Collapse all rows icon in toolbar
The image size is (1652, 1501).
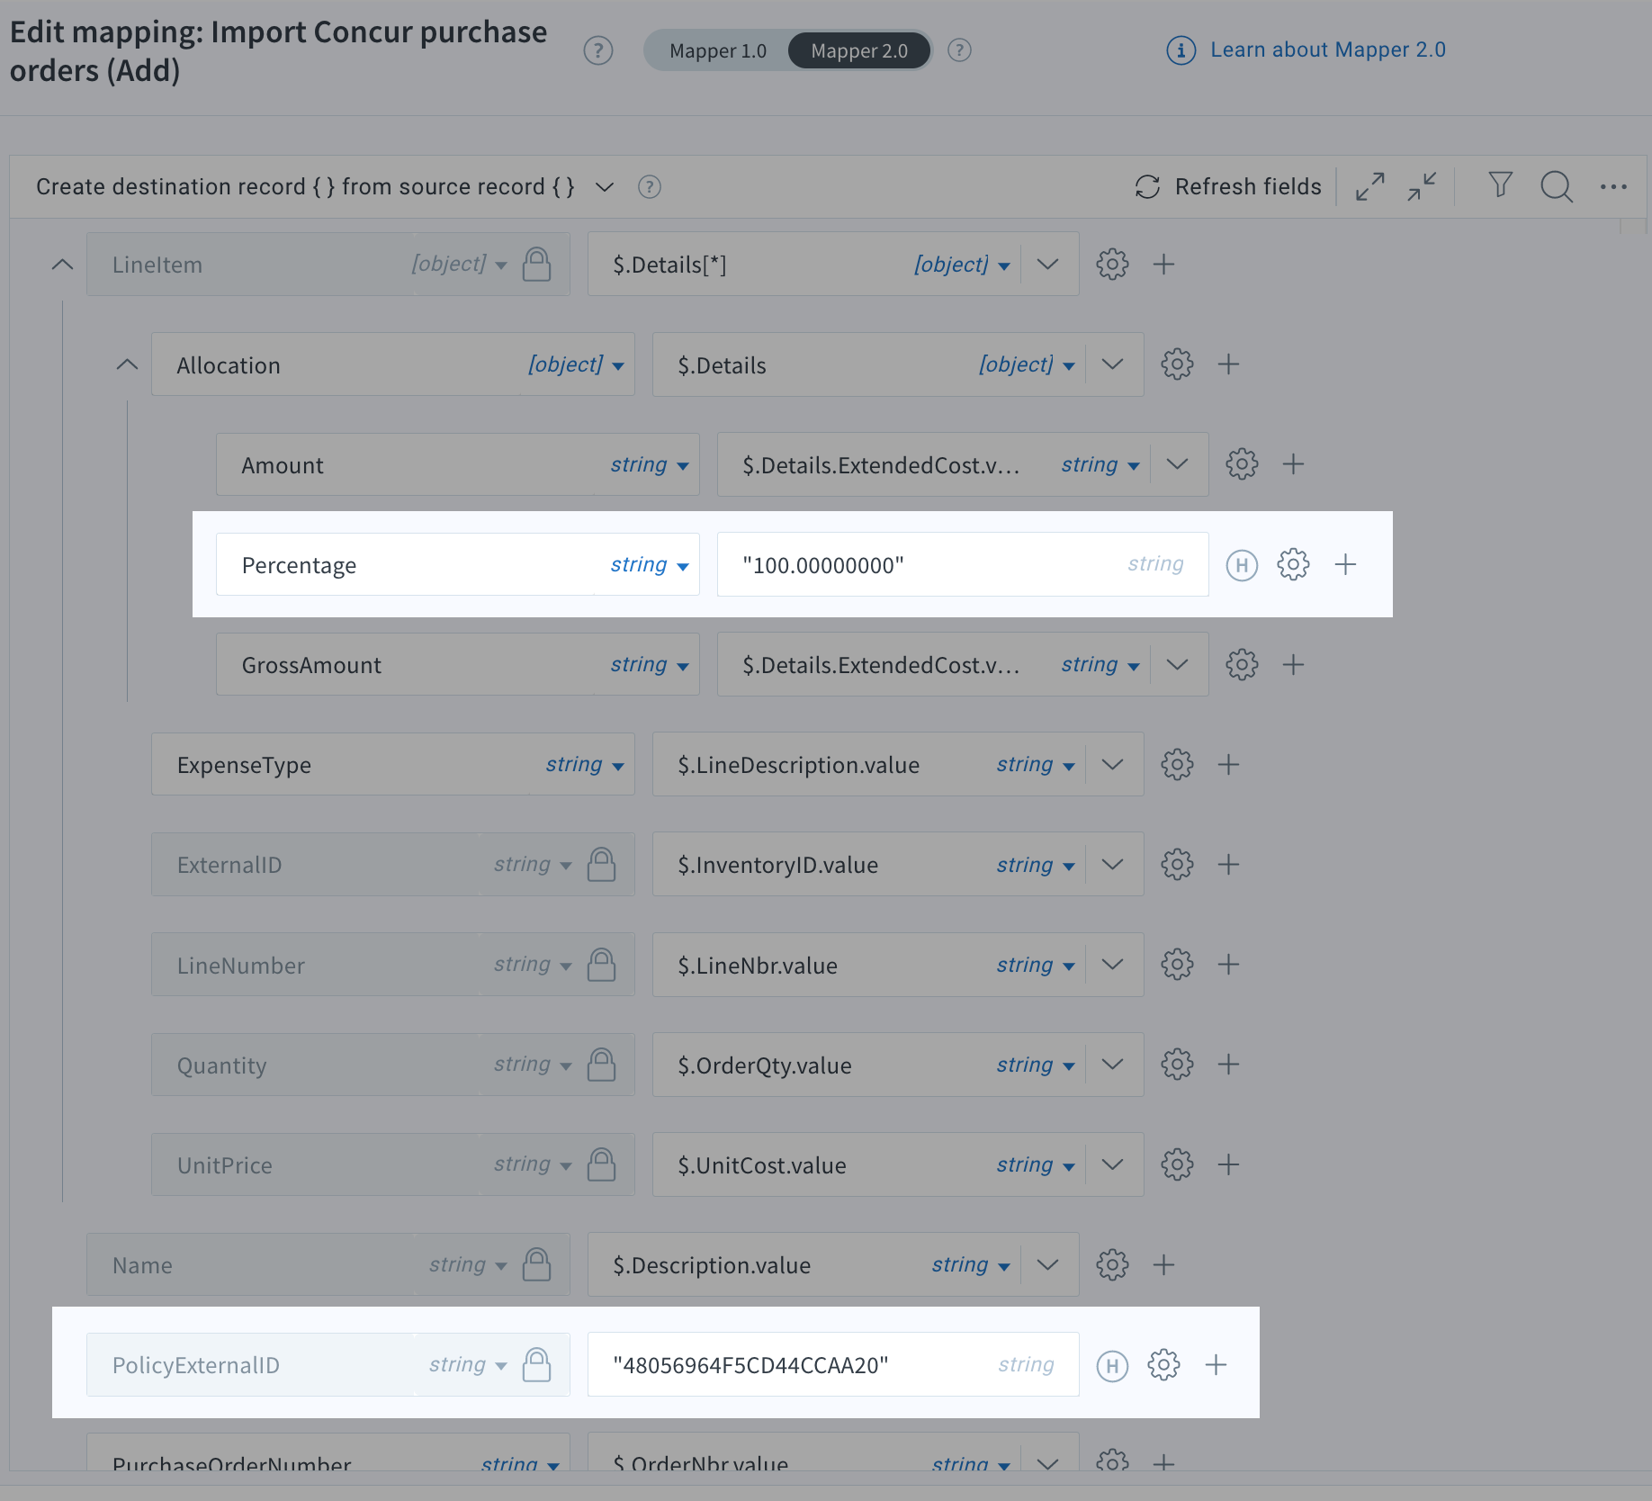[1422, 186]
